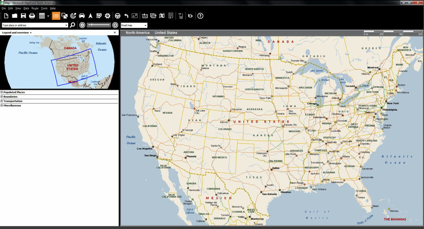Click the steering wheel driving icon
Image resolution: width=424 pixels, height=229 pixels.
pos(118,16)
